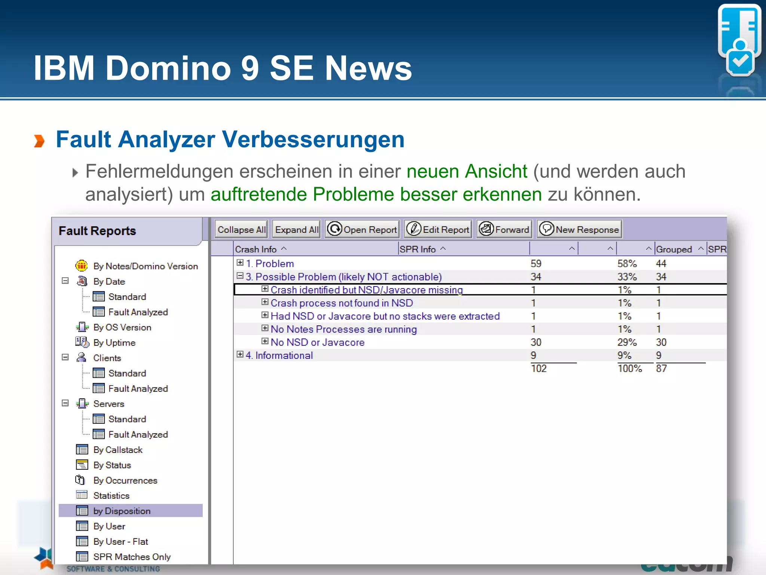Expand 'Had NSD or Javacore but no stacks'
766x575 pixels.
point(265,315)
